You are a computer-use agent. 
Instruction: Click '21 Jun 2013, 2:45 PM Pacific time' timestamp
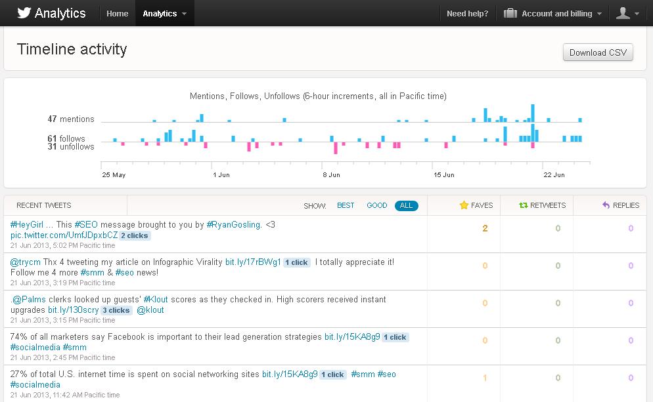click(62, 358)
